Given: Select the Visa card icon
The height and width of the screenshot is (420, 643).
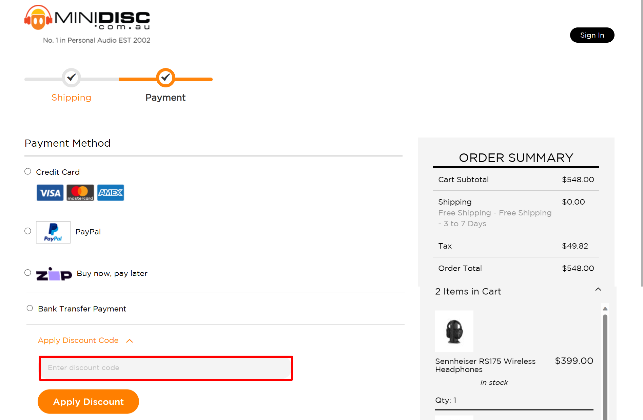Looking at the screenshot, I should 50,192.
